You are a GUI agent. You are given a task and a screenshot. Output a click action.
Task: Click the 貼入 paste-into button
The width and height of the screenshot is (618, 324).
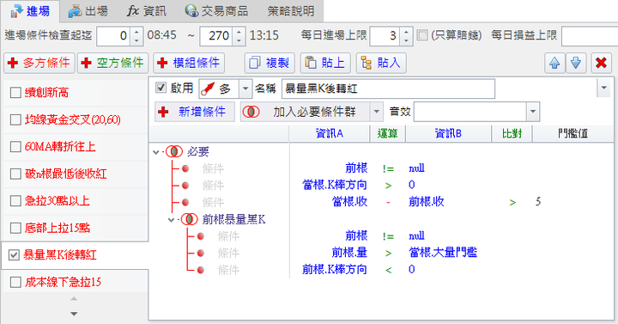pyautogui.click(x=381, y=63)
